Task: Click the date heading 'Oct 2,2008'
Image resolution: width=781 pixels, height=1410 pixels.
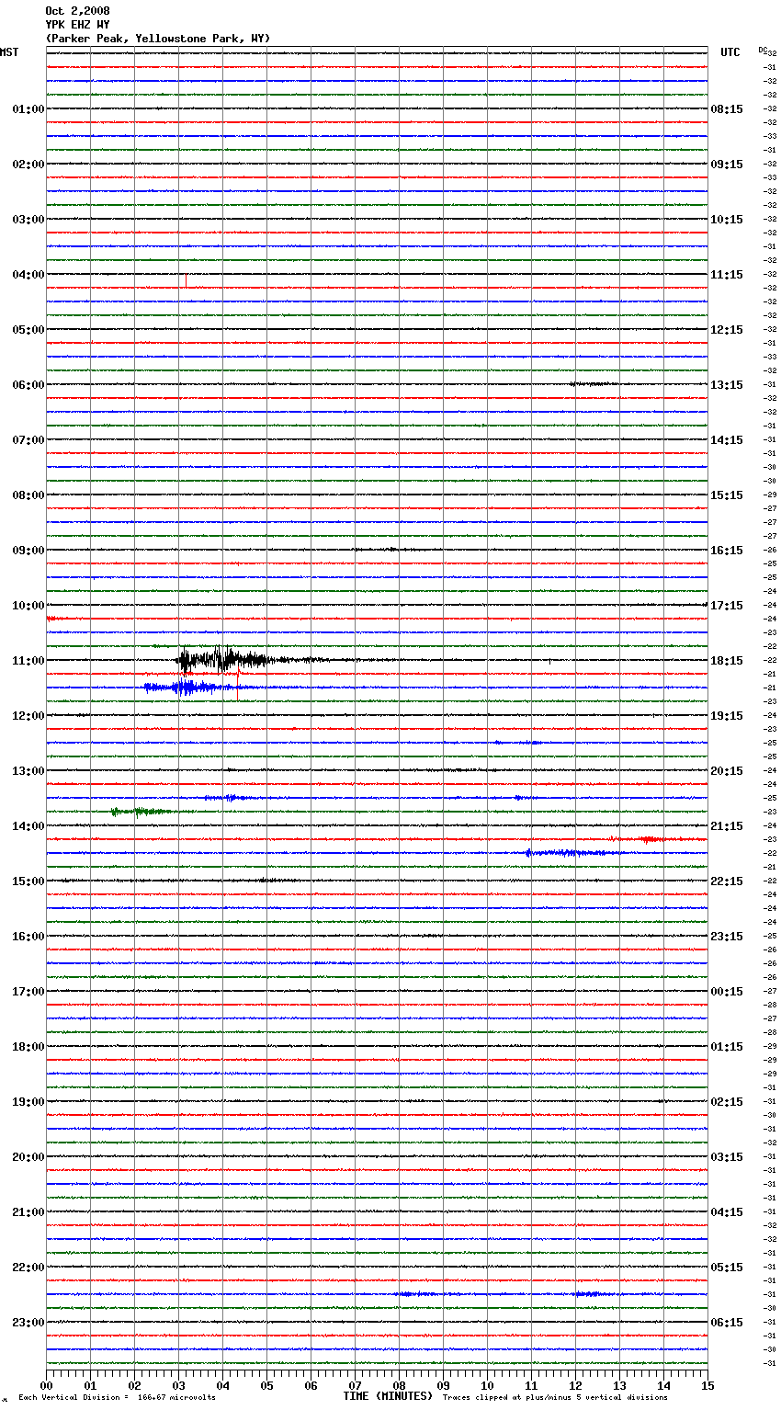Action: pyautogui.click(x=77, y=11)
